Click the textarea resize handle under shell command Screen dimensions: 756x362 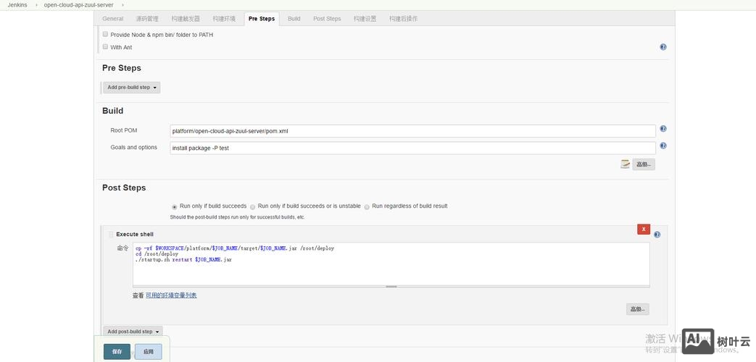(x=391, y=287)
